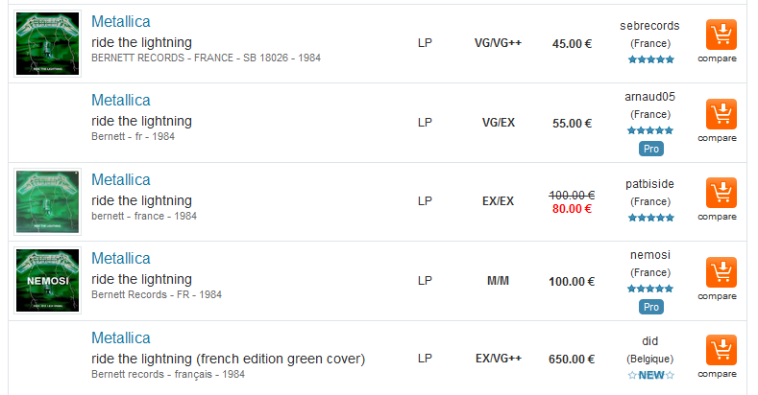Click Pro badge under arnaud05
758x395 pixels.
pos(650,149)
